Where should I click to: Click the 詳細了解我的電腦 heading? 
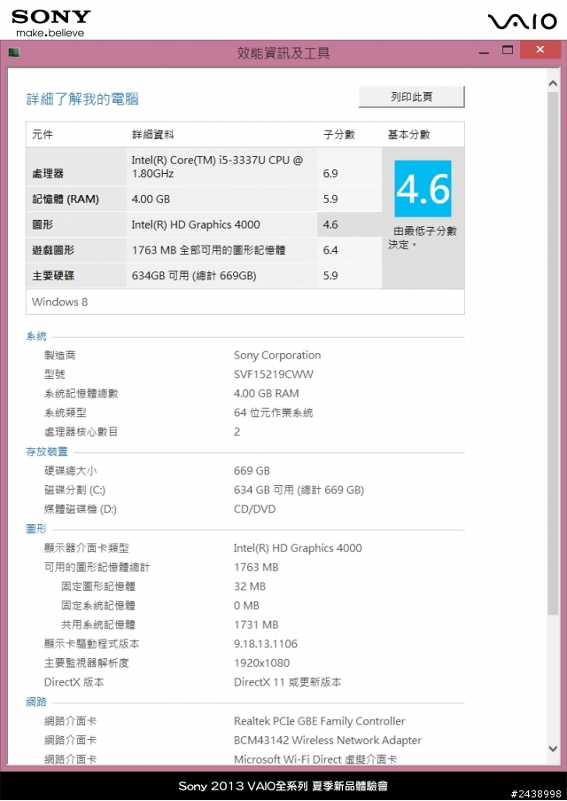coord(82,99)
